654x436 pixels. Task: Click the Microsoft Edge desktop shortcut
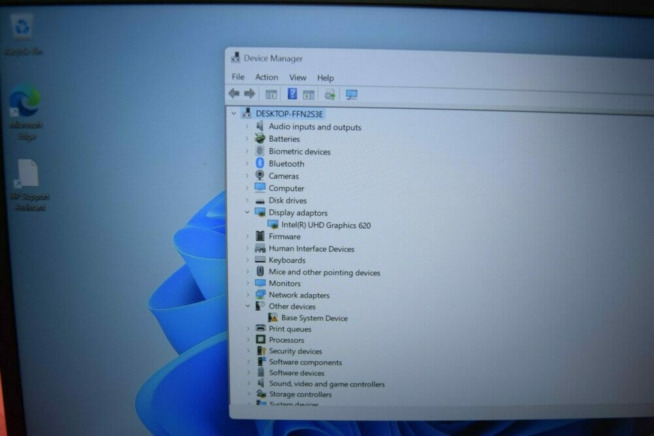26,112
